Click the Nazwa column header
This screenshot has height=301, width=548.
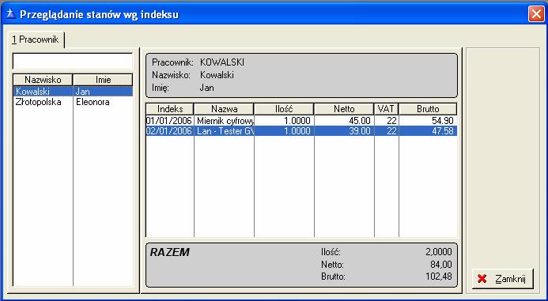tap(224, 108)
